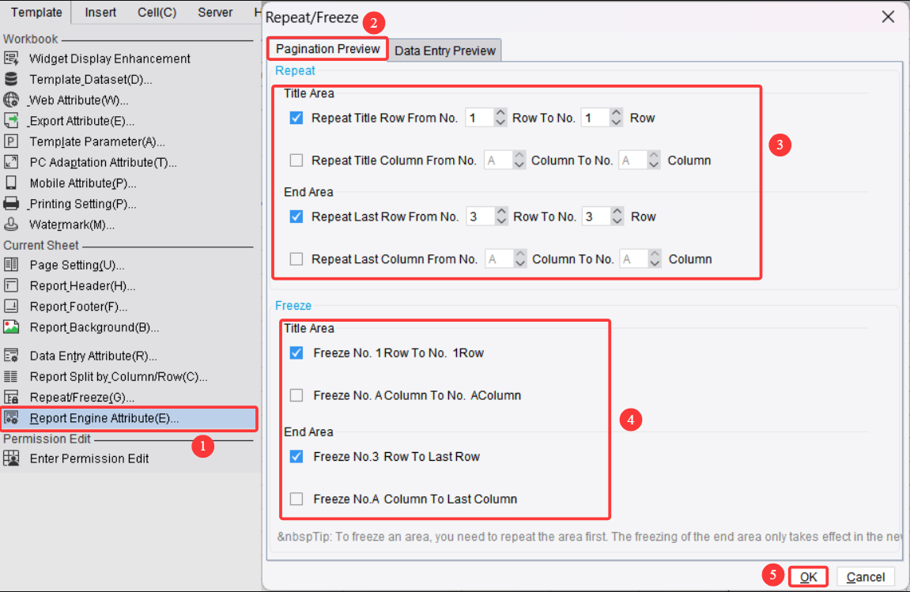Image resolution: width=910 pixels, height=592 pixels.
Task: Click the Watermark stamp icon
Action: pyautogui.click(x=11, y=224)
